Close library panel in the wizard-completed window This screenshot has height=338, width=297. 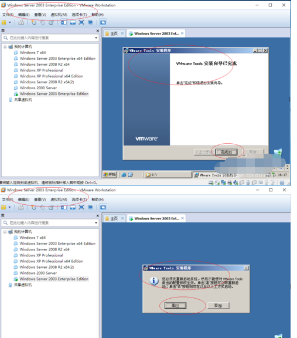97,31
